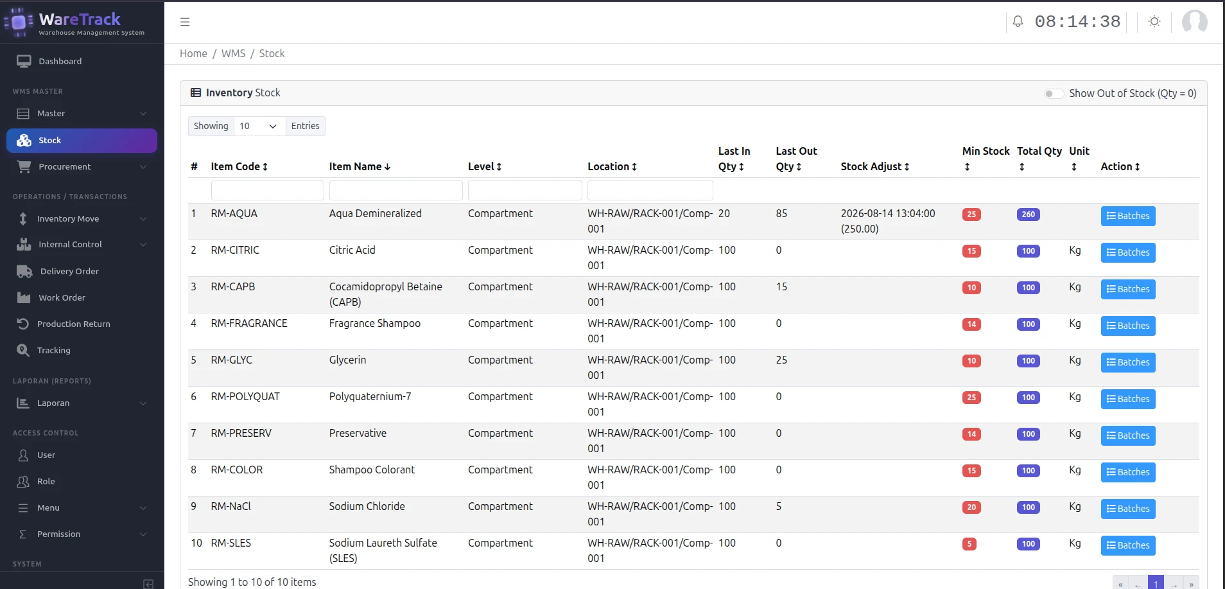Expand the Internal Control submenu chevron
The height and width of the screenshot is (589, 1225).
[x=143, y=245]
